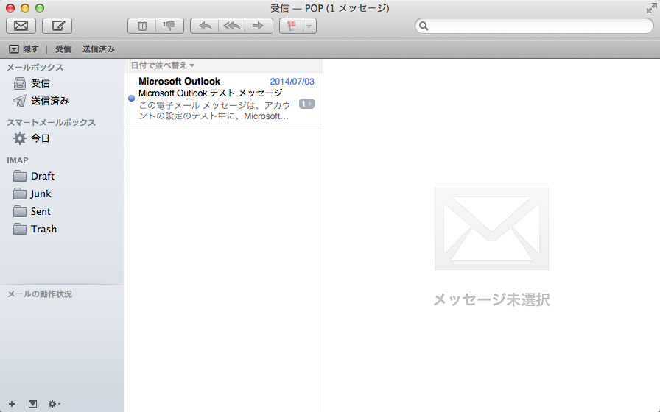The image size is (660, 412).
Task: Click the Reply All double-arrow button
Action: tap(231, 26)
